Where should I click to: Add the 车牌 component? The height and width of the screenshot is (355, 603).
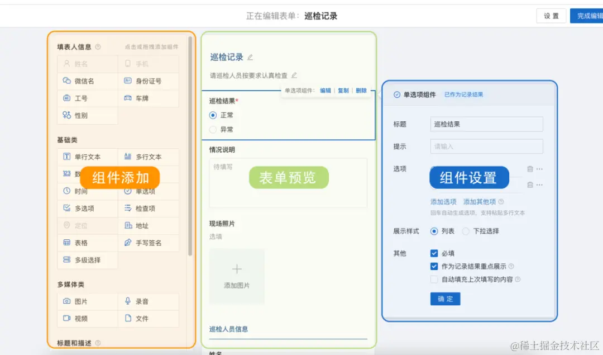(x=148, y=98)
